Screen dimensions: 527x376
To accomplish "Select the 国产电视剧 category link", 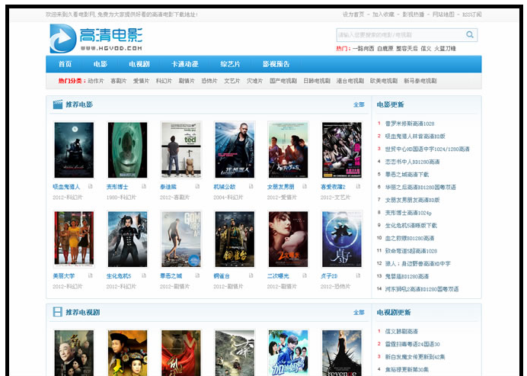I will tap(283, 81).
